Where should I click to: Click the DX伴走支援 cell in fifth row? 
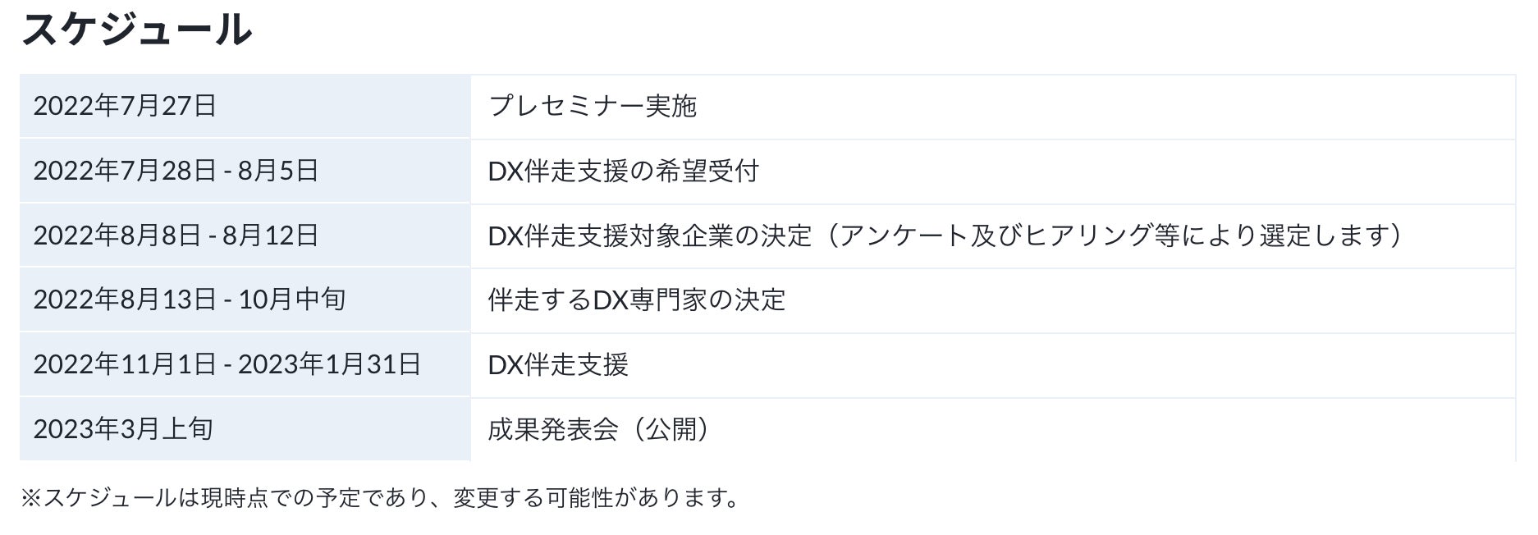click(x=558, y=364)
